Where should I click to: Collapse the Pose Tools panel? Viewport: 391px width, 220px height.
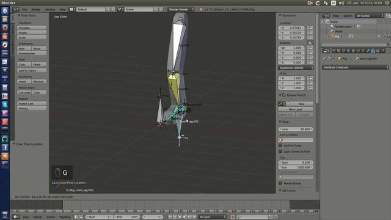[x=19, y=15]
